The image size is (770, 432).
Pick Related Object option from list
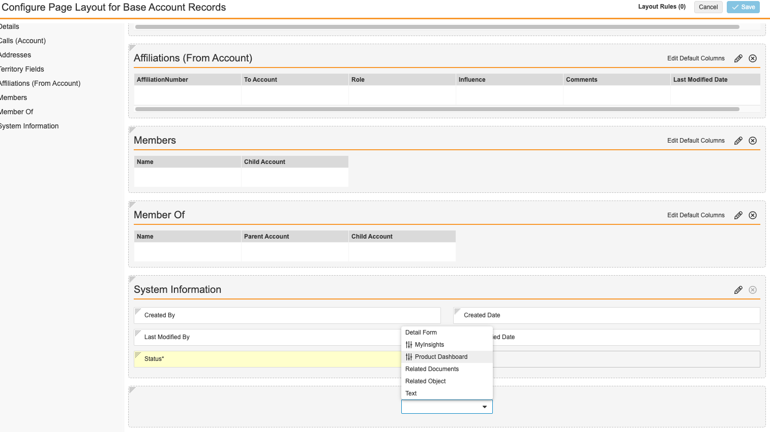[426, 381]
